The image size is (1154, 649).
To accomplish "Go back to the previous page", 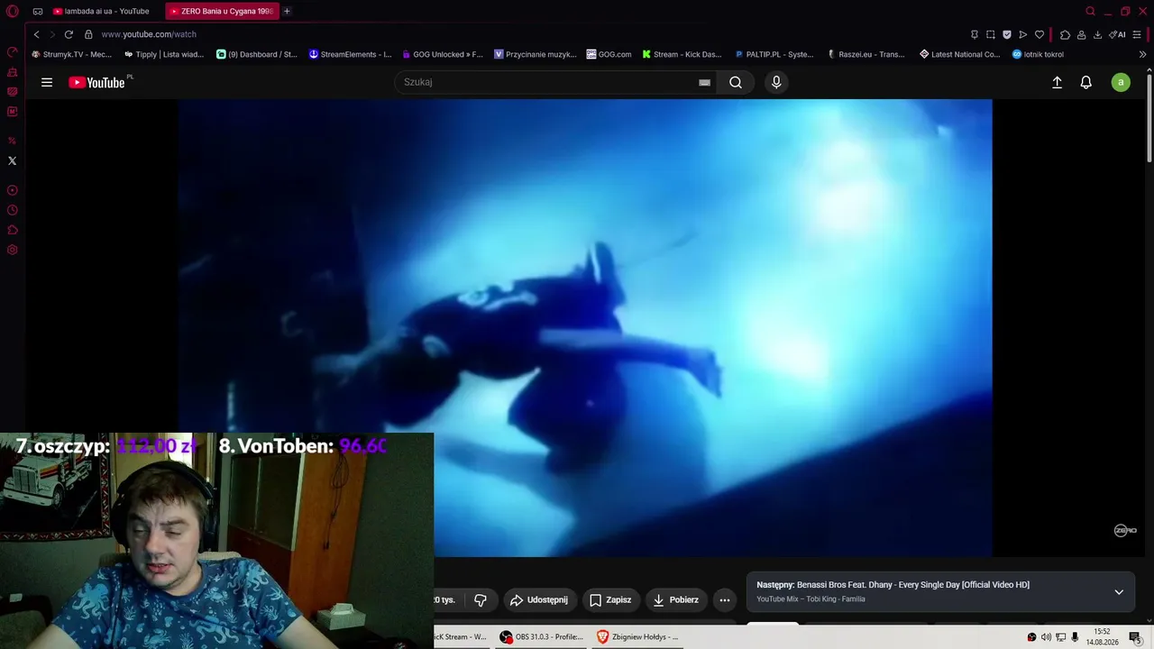I will (36, 34).
